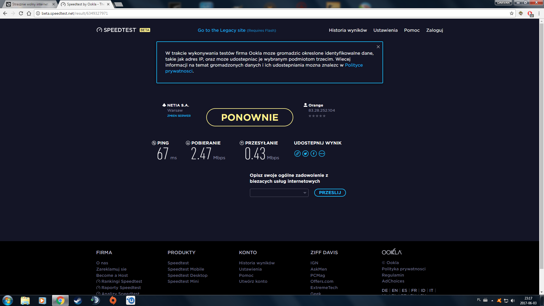
Task: View site information icon in address bar
Action: 38,13
